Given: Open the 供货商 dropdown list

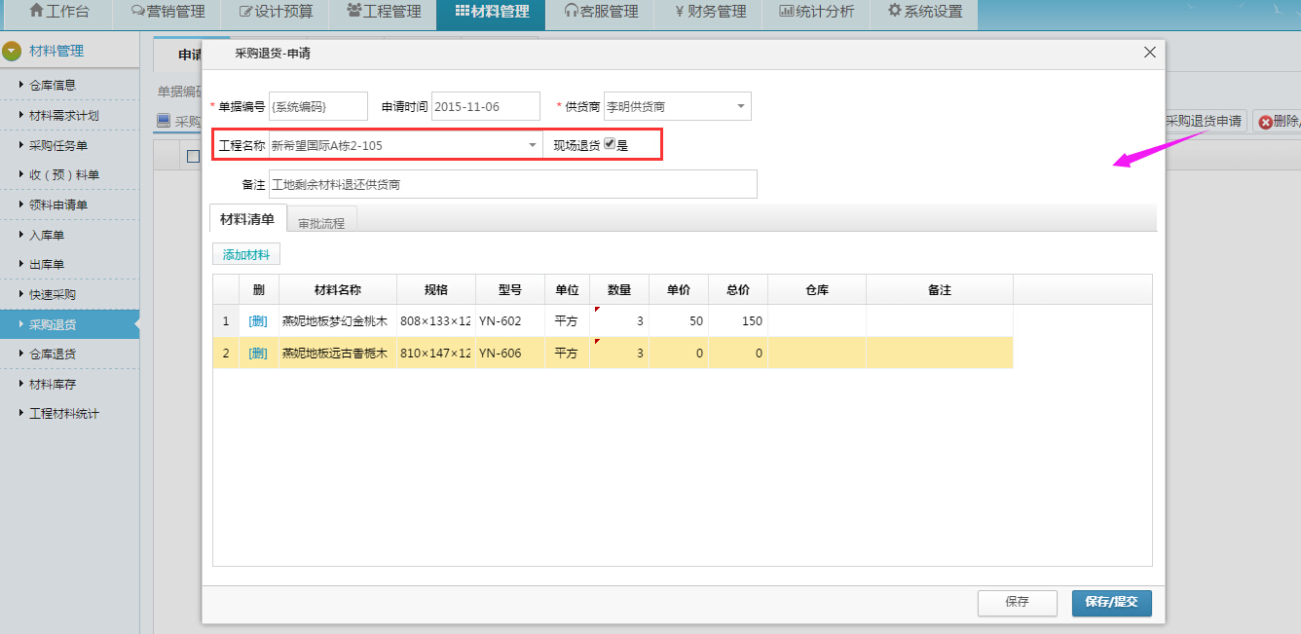Looking at the screenshot, I should [740, 106].
